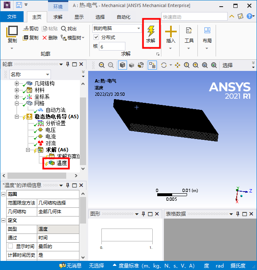Screen dimensions: 257x270
Task: Collapse the 稳态热电传导 (A5) tree node
Action: (17, 117)
